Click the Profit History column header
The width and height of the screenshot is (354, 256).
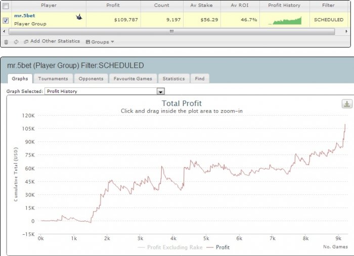pyautogui.click(x=284, y=6)
